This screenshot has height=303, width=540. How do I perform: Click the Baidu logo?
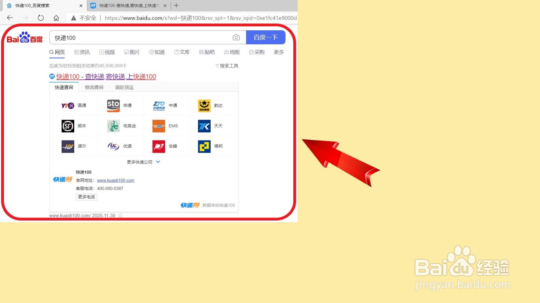tap(25, 38)
